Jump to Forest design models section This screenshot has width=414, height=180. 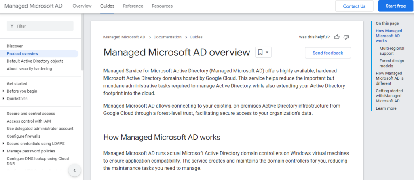[x=392, y=63]
